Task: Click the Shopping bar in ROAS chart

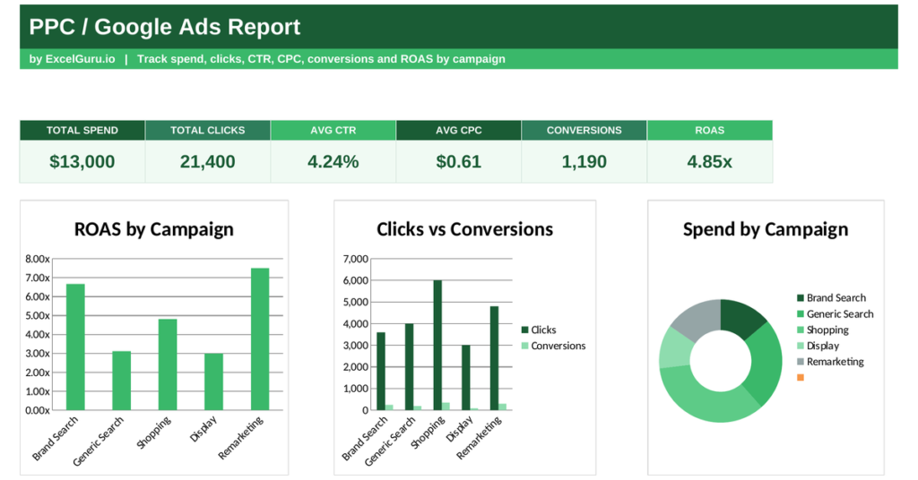Action: tap(168, 364)
